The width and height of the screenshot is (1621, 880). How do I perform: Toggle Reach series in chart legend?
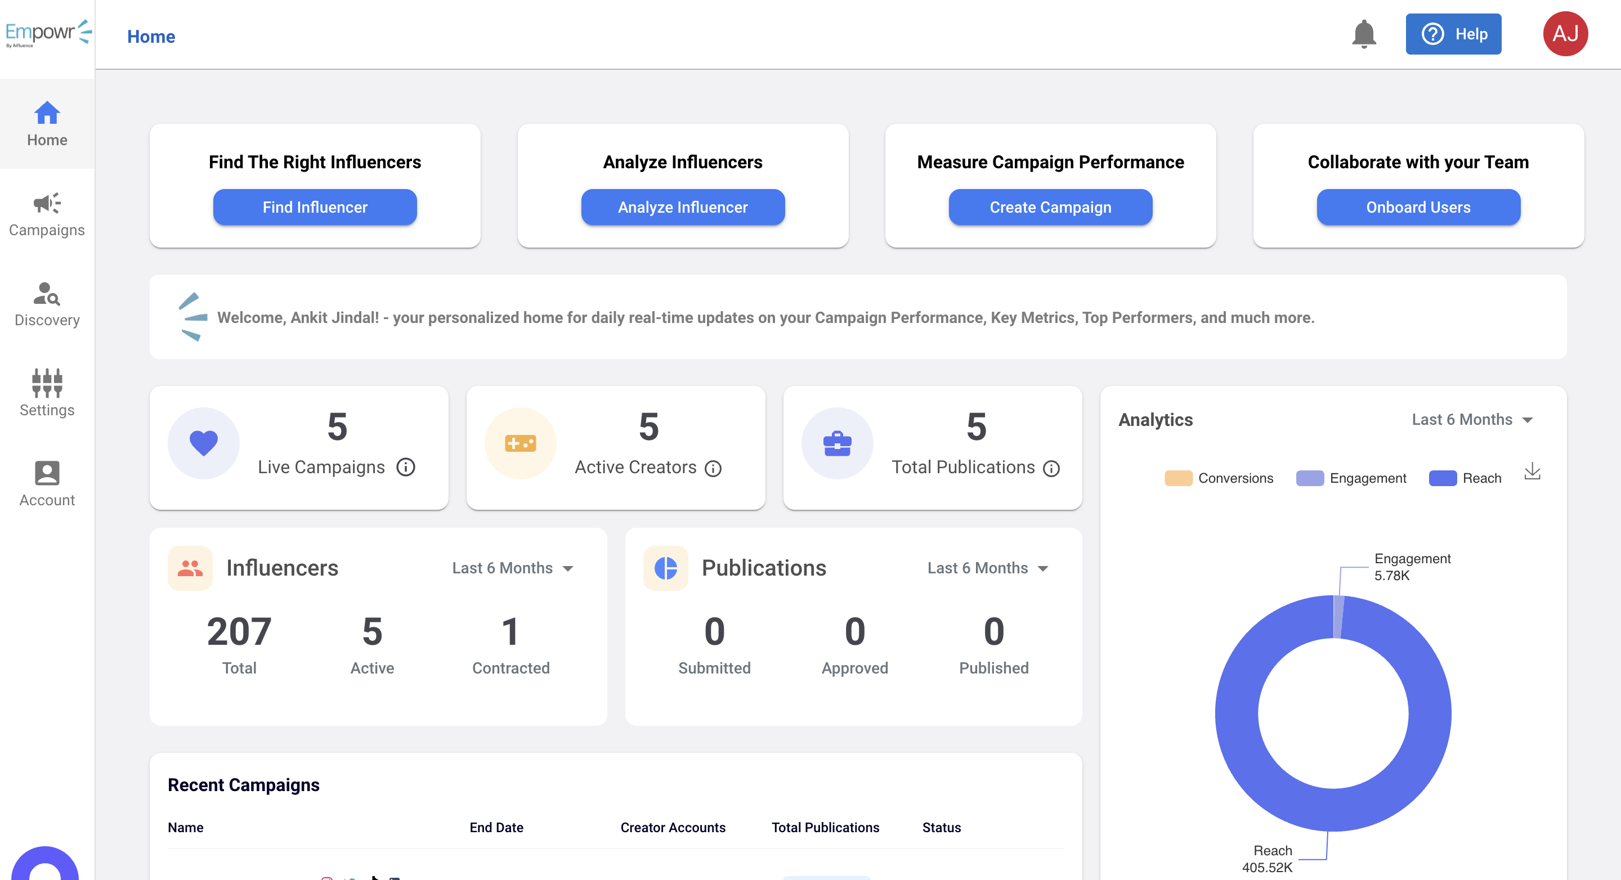[1465, 478]
